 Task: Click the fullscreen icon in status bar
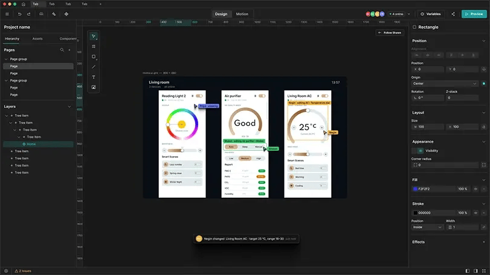(x=484, y=271)
